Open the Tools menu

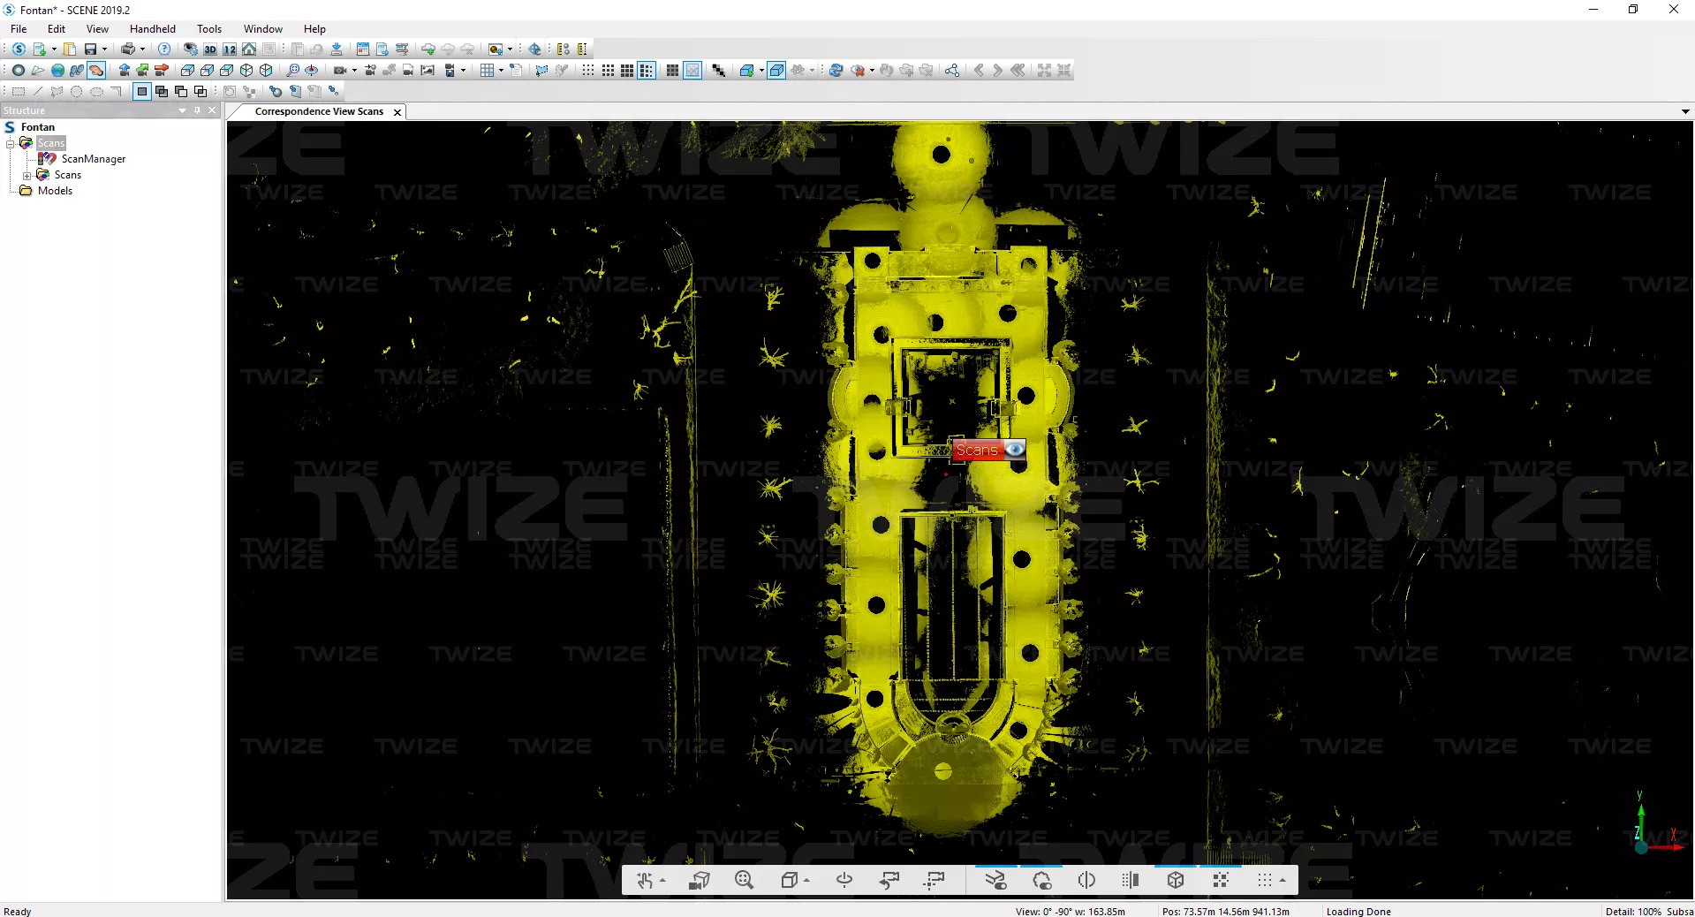(209, 29)
